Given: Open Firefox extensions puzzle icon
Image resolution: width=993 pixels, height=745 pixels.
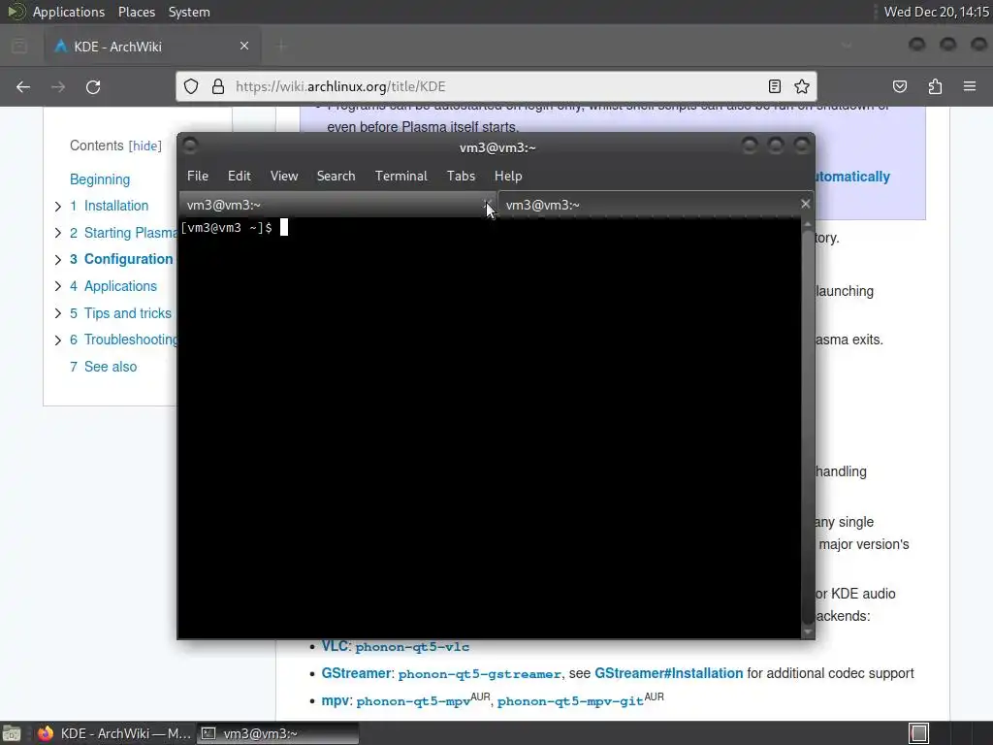Looking at the screenshot, I should [x=935, y=86].
